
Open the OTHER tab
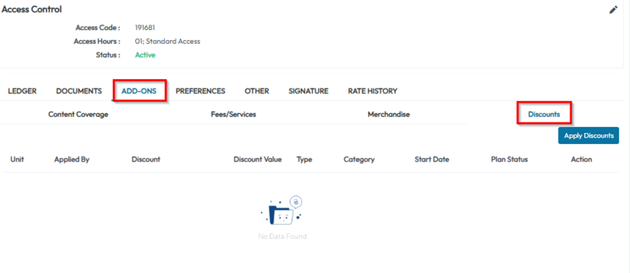pyautogui.click(x=257, y=91)
